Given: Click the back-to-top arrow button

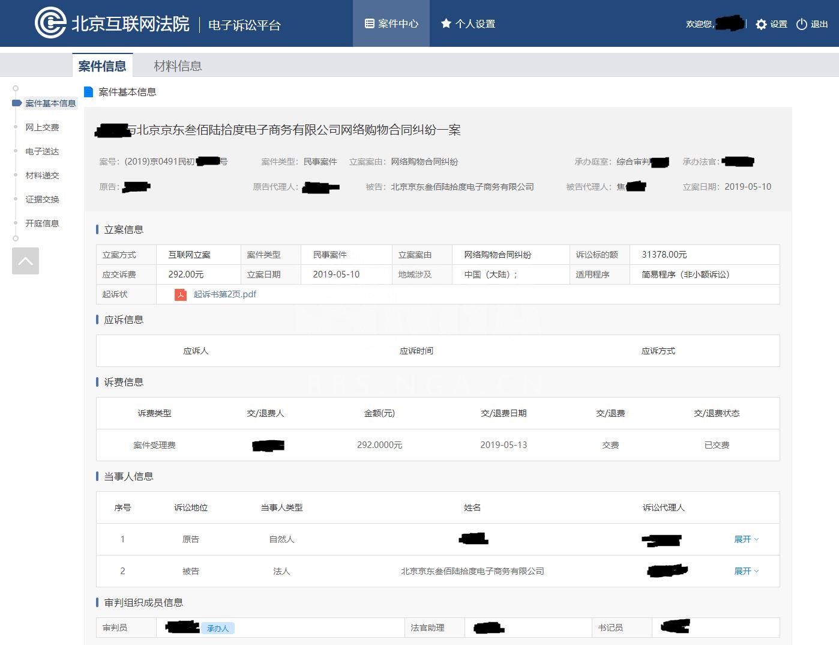Looking at the screenshot, I should click(x=25, y=261).
